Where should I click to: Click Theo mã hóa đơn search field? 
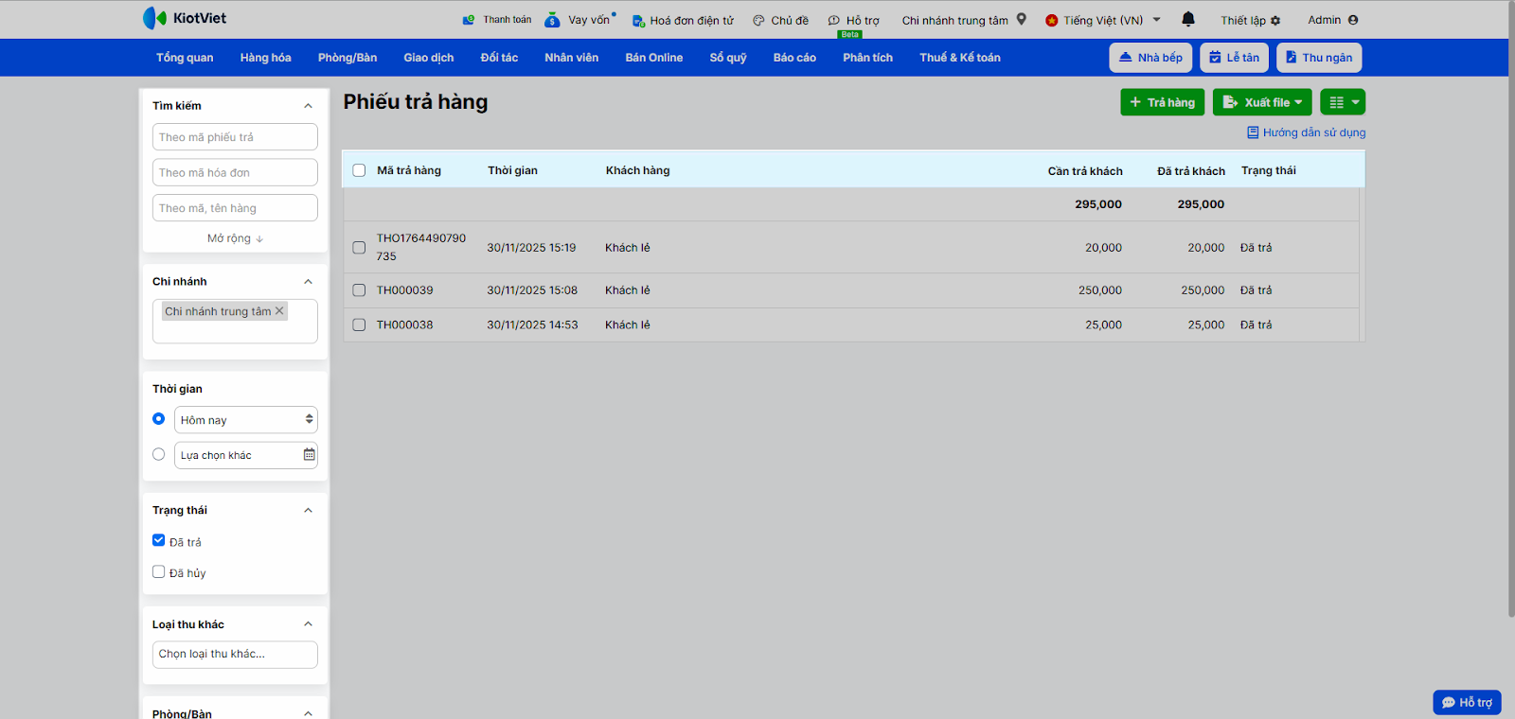[235, 172]
